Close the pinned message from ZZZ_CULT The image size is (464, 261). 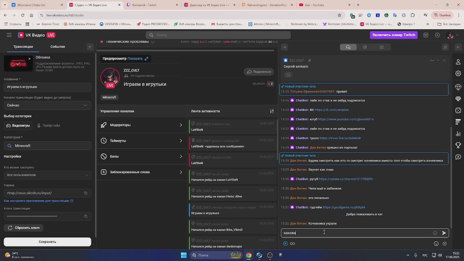coord(444,60)
